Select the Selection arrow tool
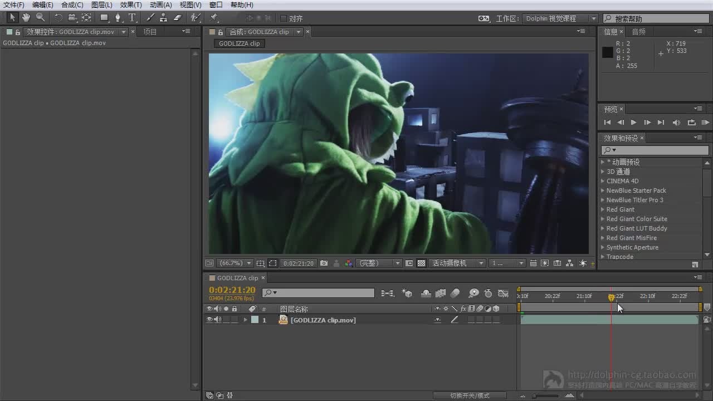 (12, 18)
